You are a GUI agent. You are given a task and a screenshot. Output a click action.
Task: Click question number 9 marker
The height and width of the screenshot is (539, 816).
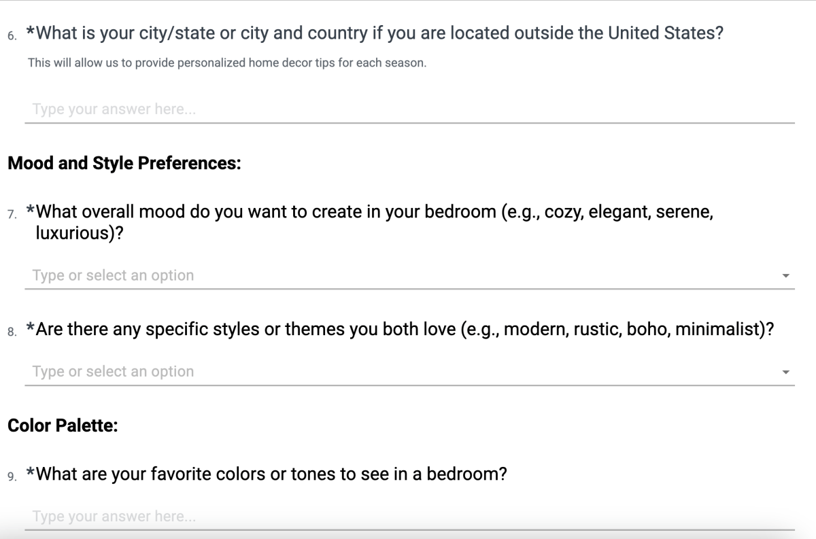(x=12, y=476)
